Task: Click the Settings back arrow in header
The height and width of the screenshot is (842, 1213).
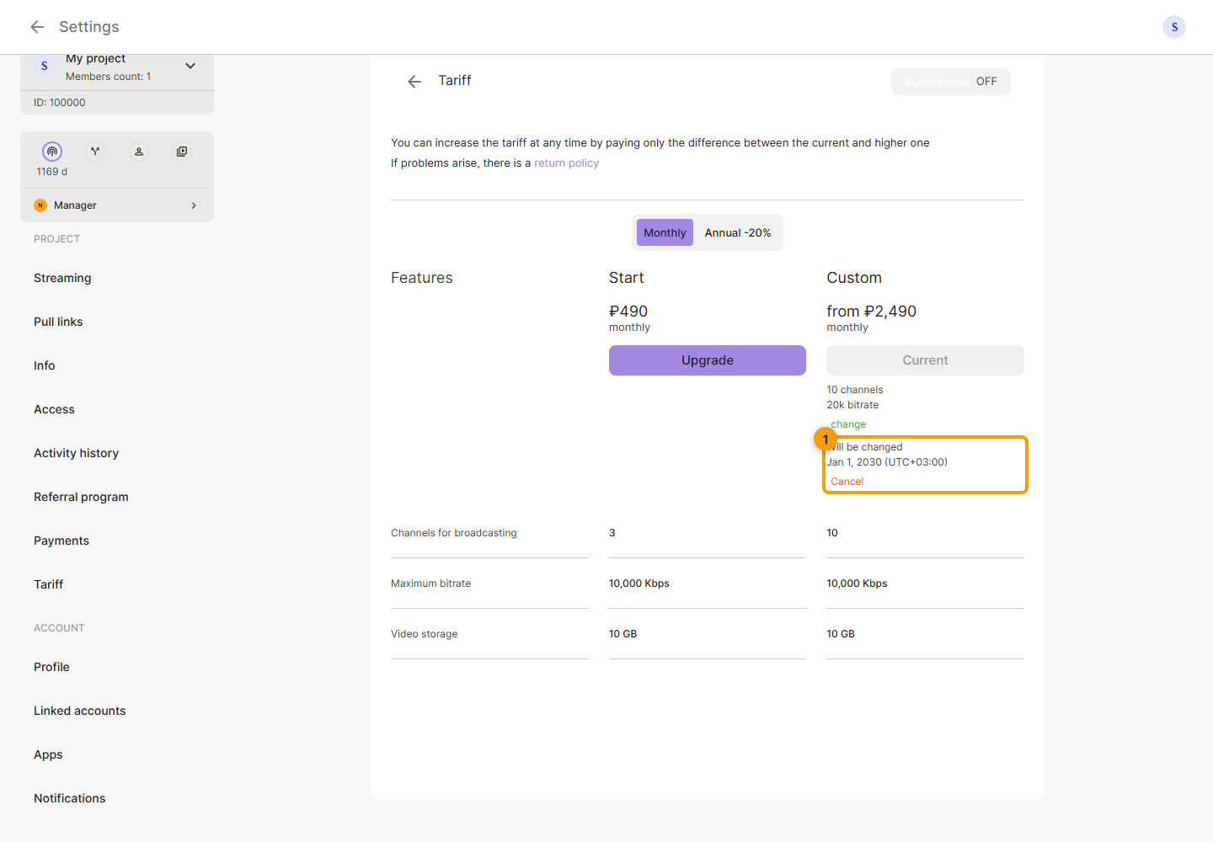Action: [x=37, y=27]
